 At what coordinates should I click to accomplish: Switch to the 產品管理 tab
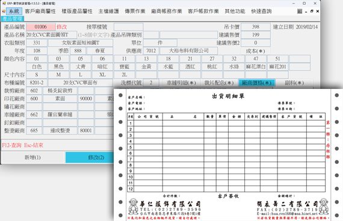13,19
